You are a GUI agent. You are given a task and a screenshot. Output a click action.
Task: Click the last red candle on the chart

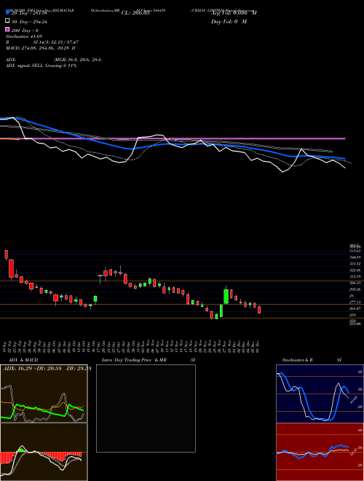pyautogui.click(x=259, y=310)
